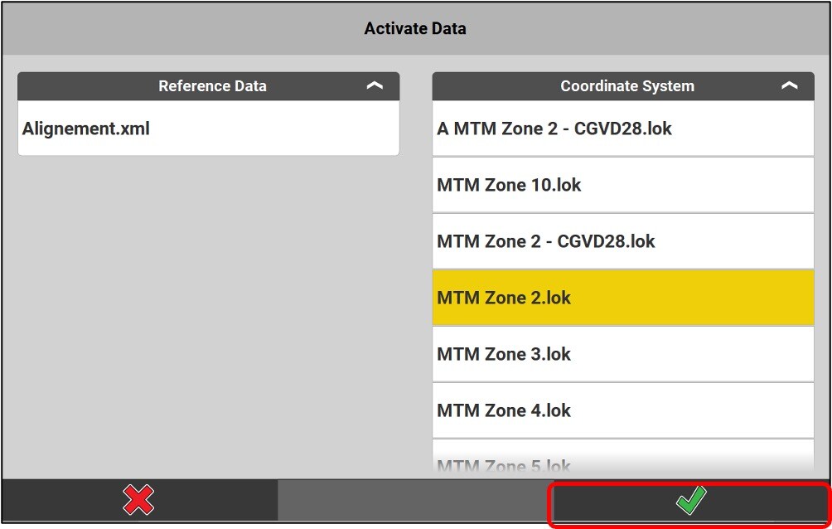
Task: Cancel using the red X icon
Action: click(138, 501)
